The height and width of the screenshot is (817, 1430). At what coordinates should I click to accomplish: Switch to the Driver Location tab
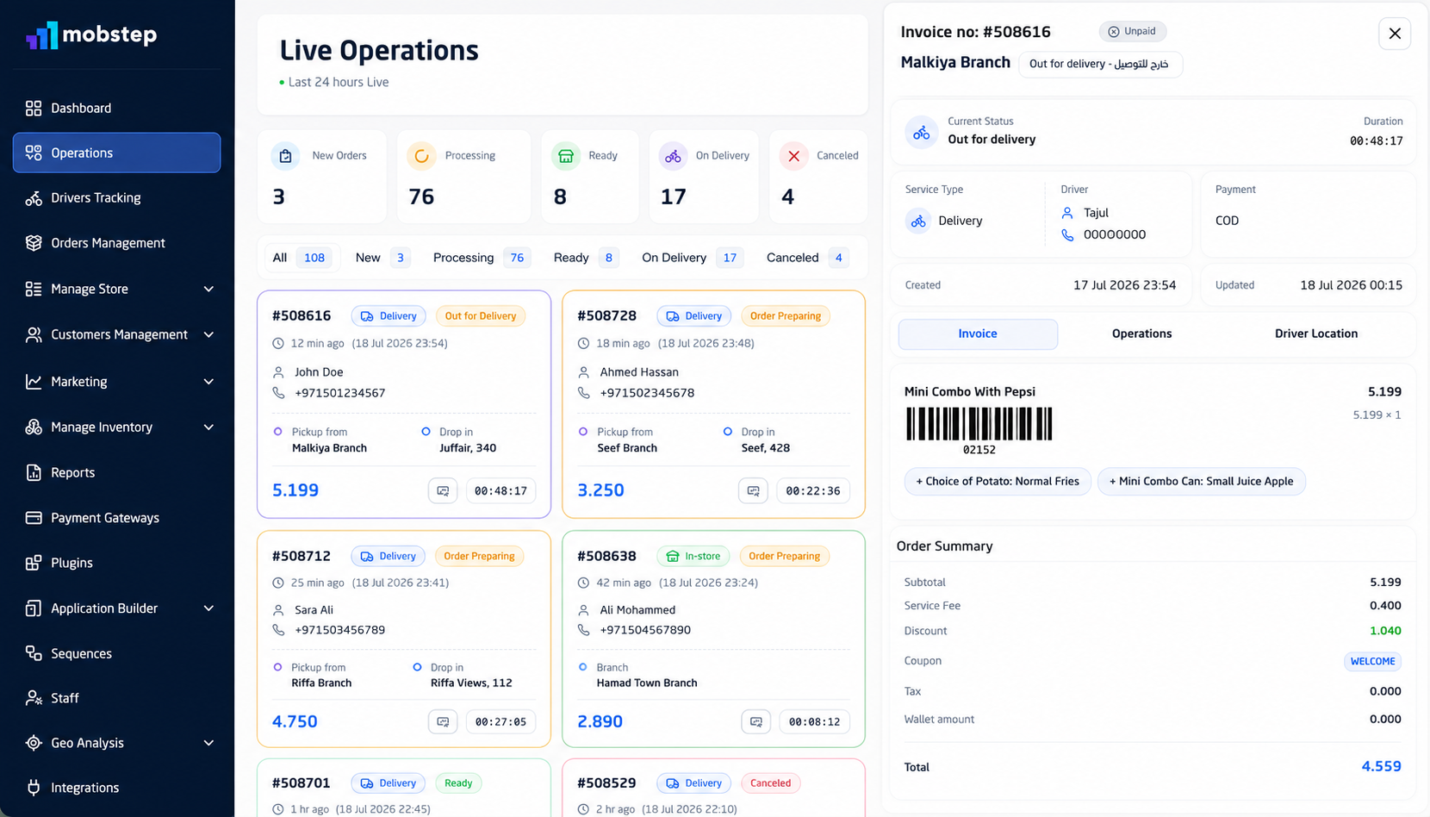pyautogui.click(x=1316, y=334)
